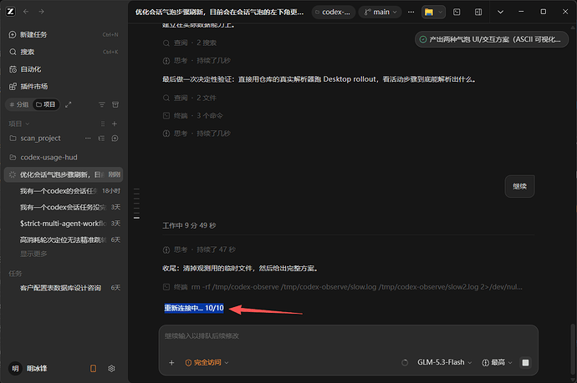Click the archive box icon in sidebar
Viewport: 577px width, 383px height.
(115, 104)
